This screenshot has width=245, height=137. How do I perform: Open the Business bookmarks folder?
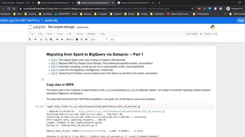pyautogui.click(x=86, y=14)
